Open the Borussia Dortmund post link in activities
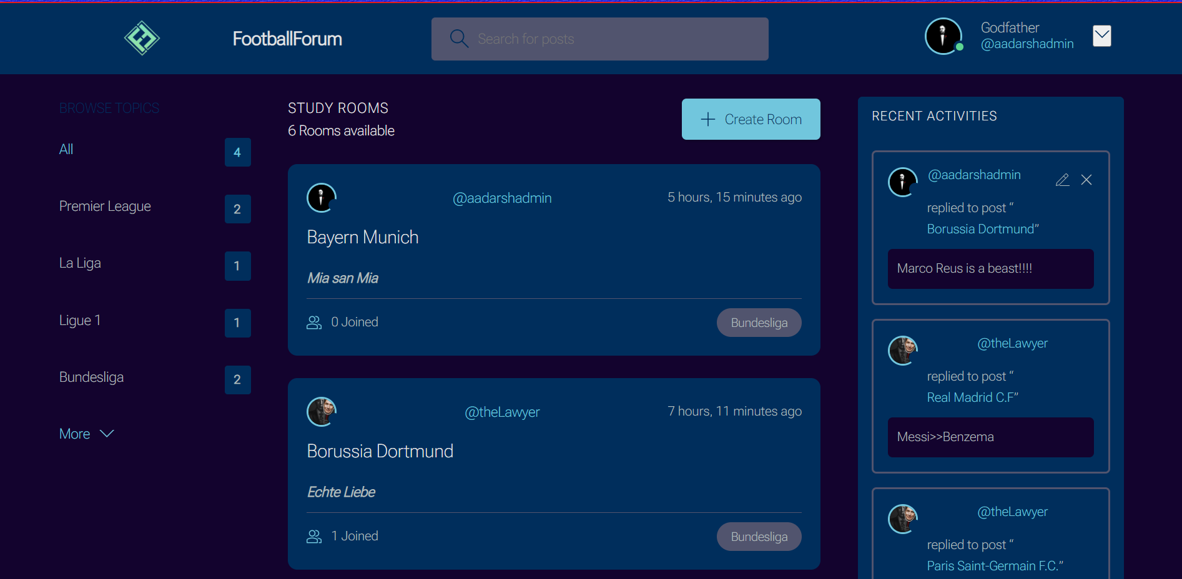 click(980, 229)
